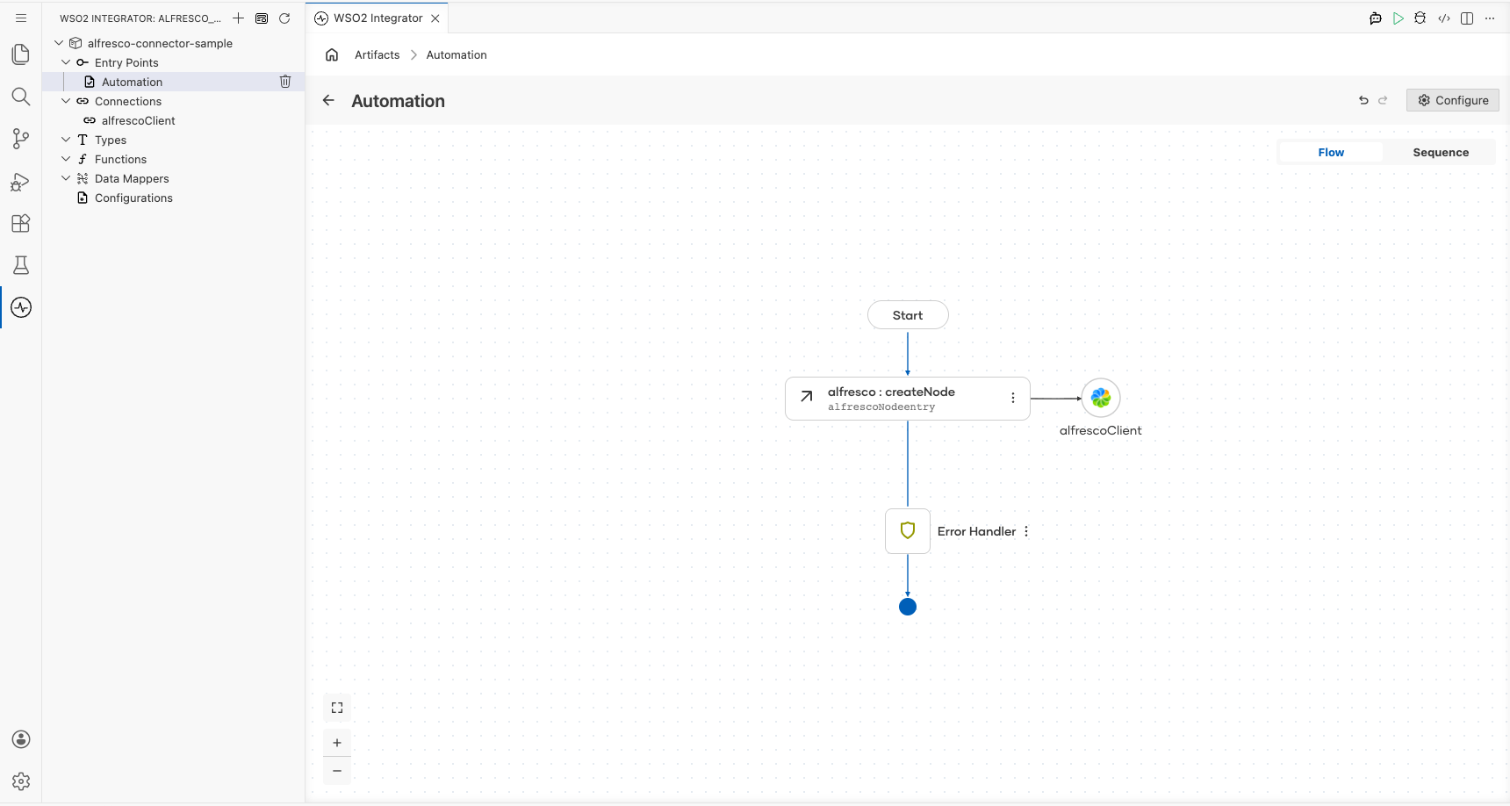Run the integration with play icon
The width and height of the screenshot is (1510, 806).
coord(1399,18)
